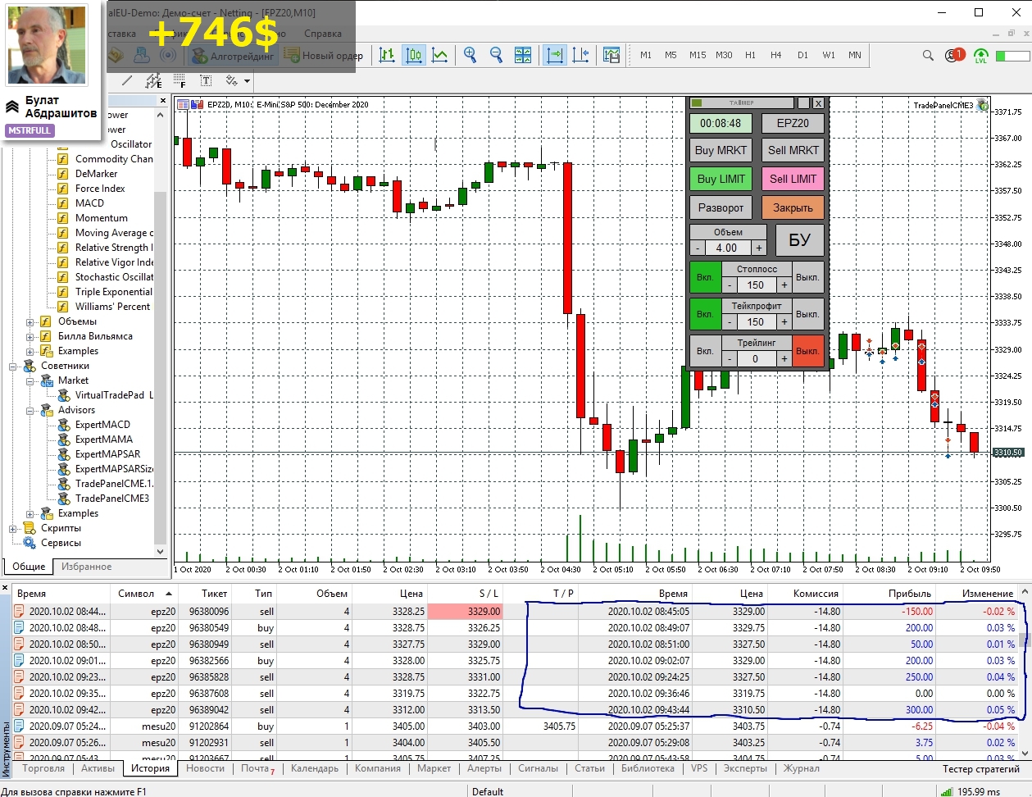
Task: Expand Examples folder under indicators
Action: (x=30, y=351)
